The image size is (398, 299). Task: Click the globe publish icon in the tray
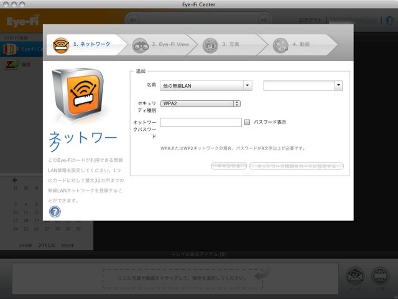click(380, 276)
